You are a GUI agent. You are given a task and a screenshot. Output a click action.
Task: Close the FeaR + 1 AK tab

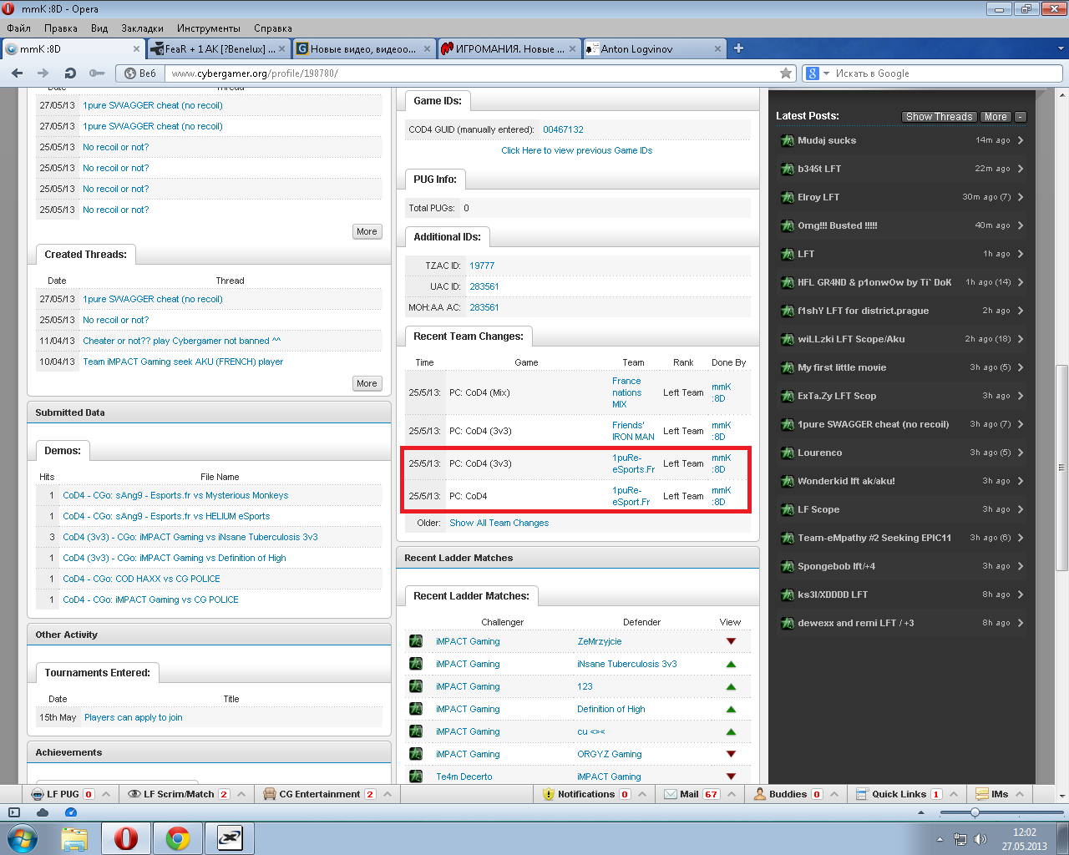pos(282,48)
